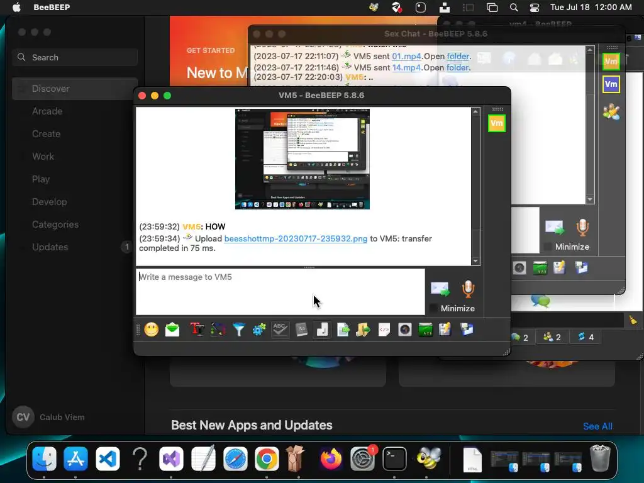Viewport: 644px width, 483px height.
Task: Select Work in App Store sidebar
Action: [75, 157]
